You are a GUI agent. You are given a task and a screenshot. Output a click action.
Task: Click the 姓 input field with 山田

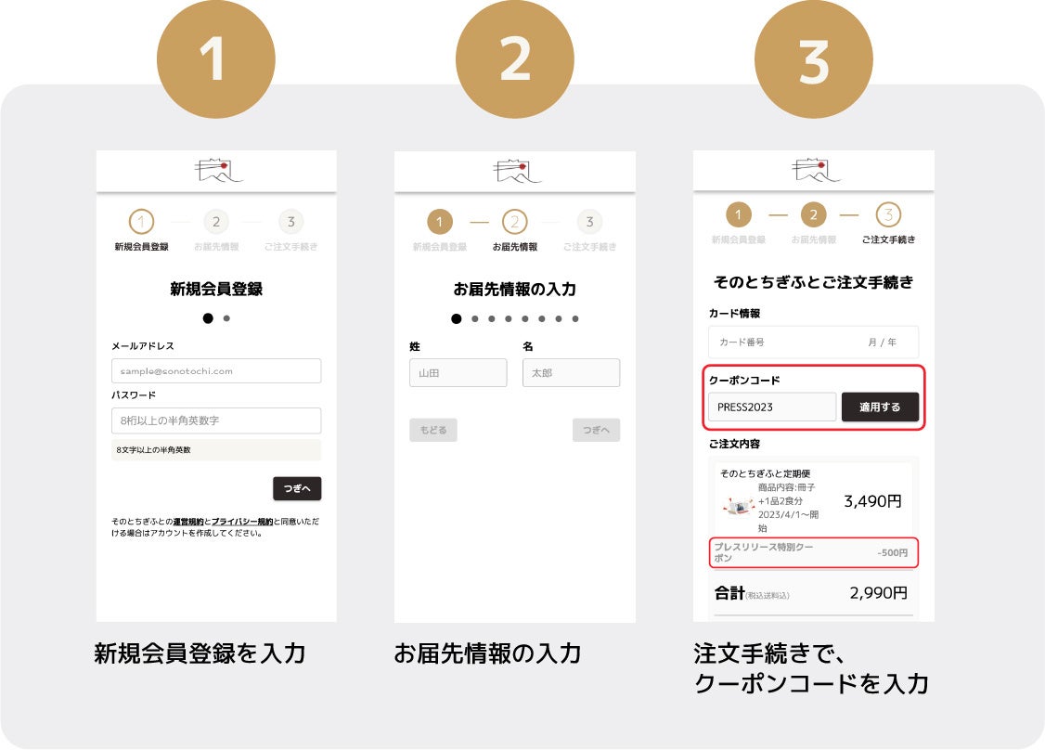point(458,372)
